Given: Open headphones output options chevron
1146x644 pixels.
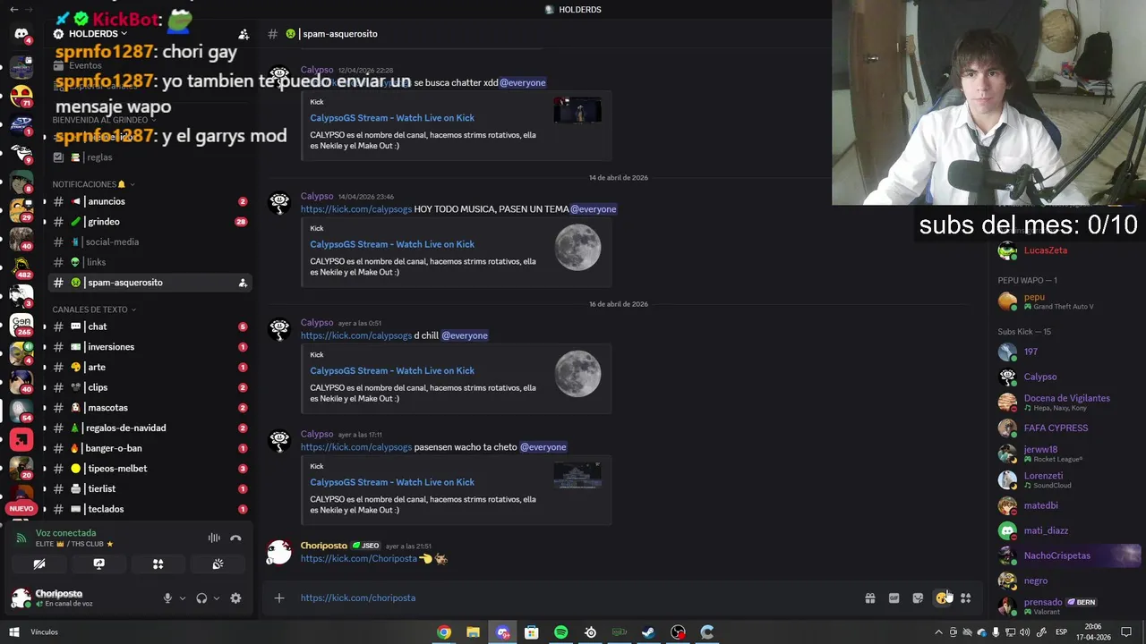Looking at the screenshot, I should point(216,598).
